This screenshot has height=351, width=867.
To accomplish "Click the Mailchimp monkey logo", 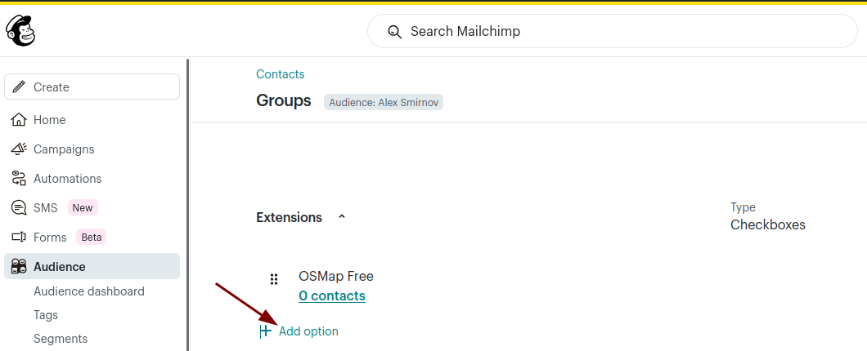I will coord(20,31).
